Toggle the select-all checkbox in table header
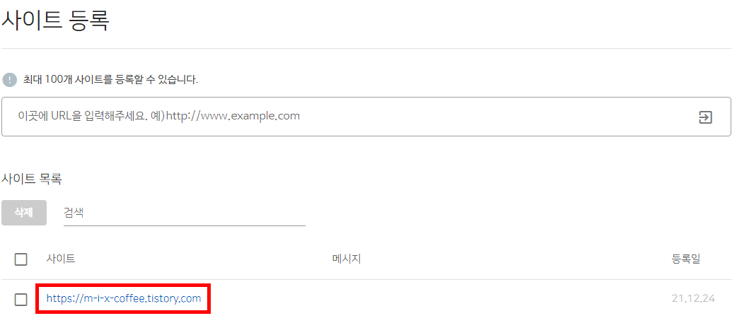The width and height of the screenshot is (732, 323). (21, 259)
